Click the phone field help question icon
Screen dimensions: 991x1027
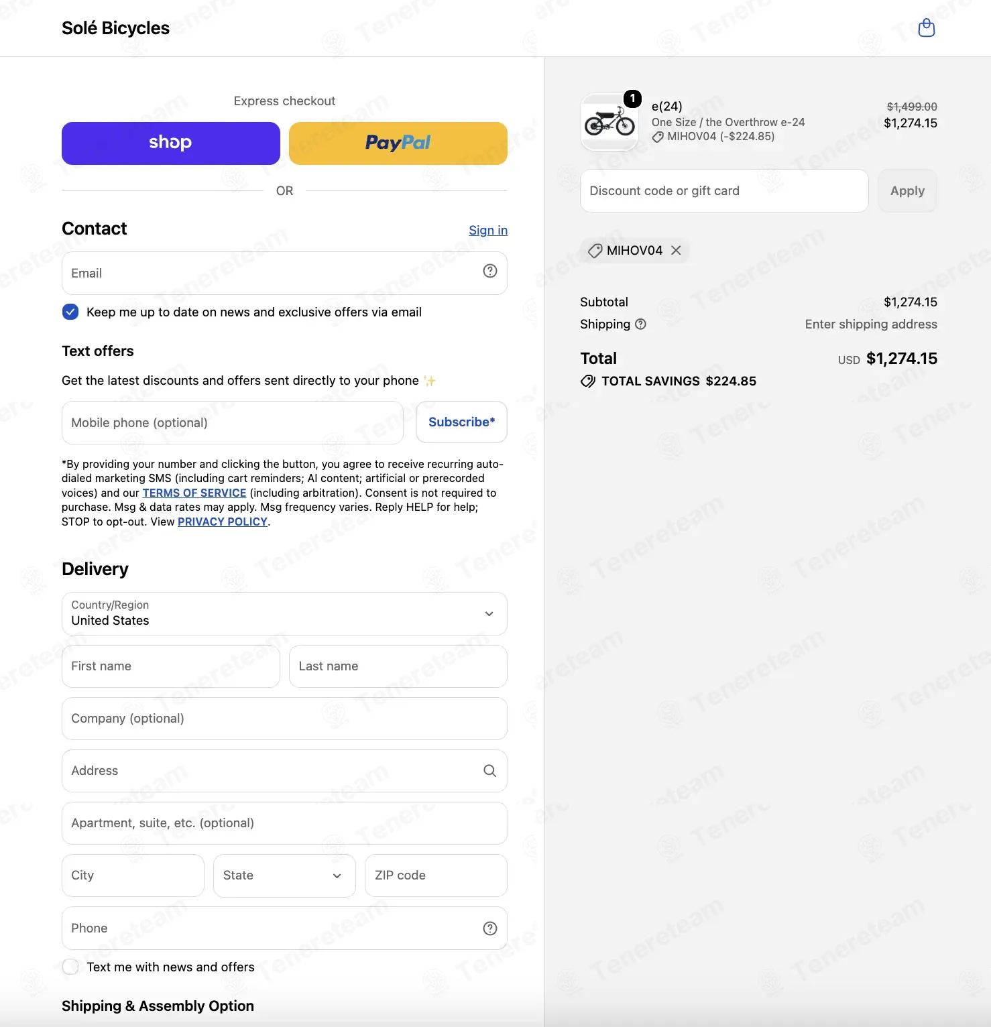tap(490, 928)
